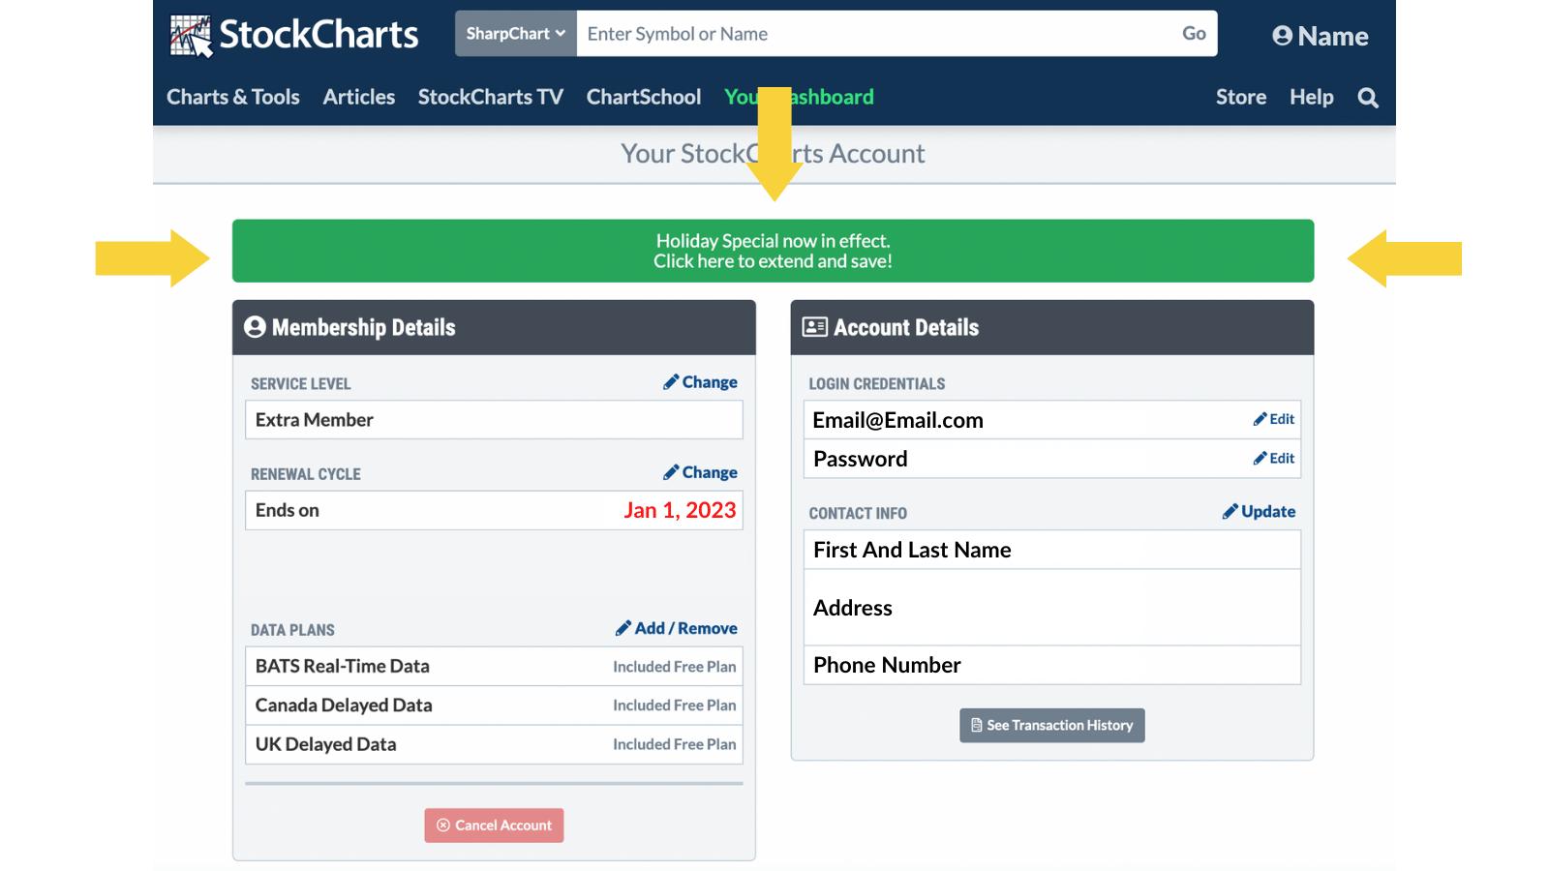The image size is (1549, 871).
Task: Edit the password credential
Action: click(x=1273, y=459)
